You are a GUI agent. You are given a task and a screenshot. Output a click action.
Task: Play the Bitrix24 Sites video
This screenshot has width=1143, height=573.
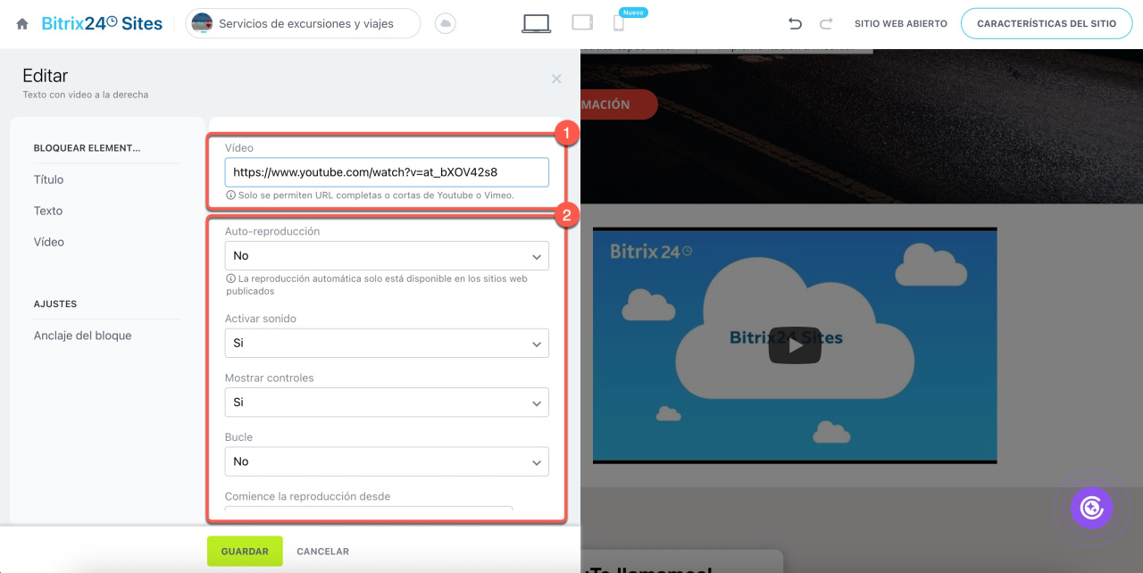pos(794,345)
